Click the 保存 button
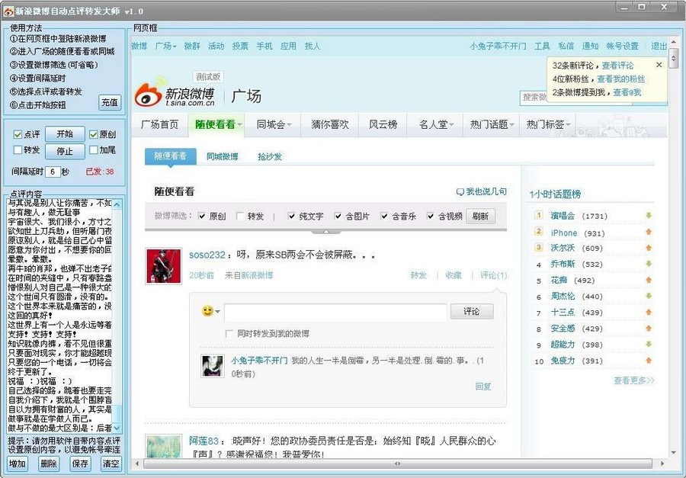Screen dimensions: 686x478 point(79,464)
